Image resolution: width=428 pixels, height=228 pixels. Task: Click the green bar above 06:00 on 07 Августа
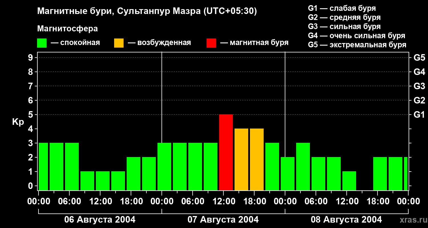[195, 166]
